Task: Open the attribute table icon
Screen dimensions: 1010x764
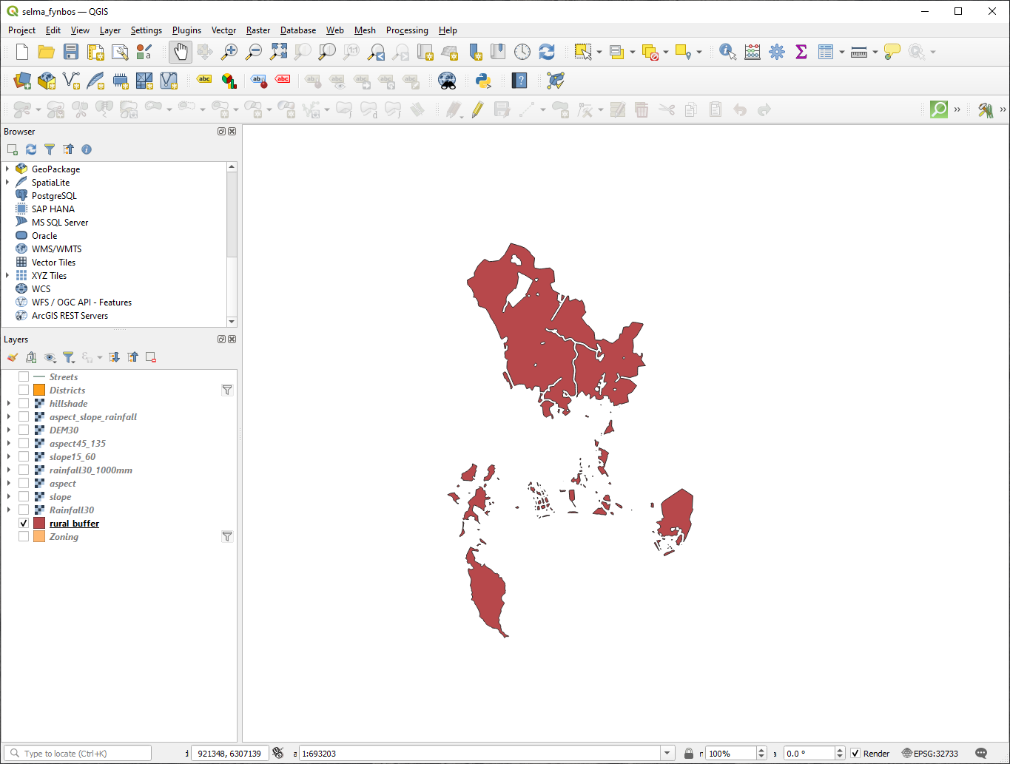Action: pos(826,52)
